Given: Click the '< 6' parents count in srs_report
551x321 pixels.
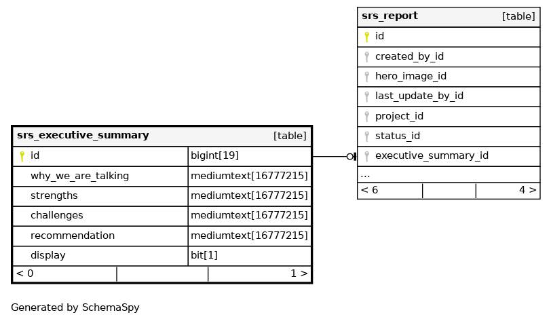Looking at the screenshot, I should pos(370,190).
